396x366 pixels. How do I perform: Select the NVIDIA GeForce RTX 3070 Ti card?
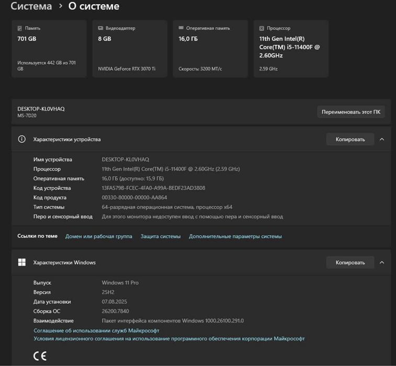click(130, 49)
